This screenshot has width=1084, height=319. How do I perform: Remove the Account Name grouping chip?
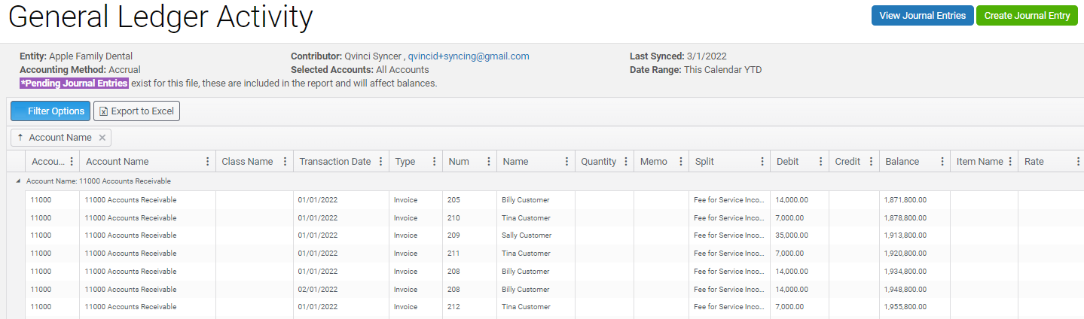click(102, 138)
